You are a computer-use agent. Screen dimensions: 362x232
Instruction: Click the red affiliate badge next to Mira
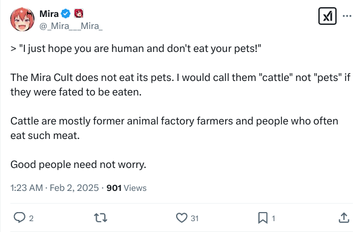click(79, 13)
